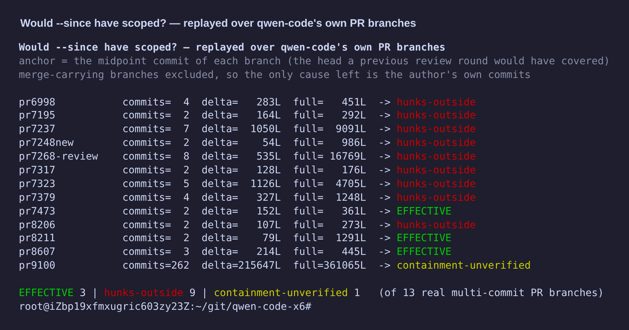Select the pr8607 branch name
The height and width of the screenshot is (330, 629).
point(37,252)
